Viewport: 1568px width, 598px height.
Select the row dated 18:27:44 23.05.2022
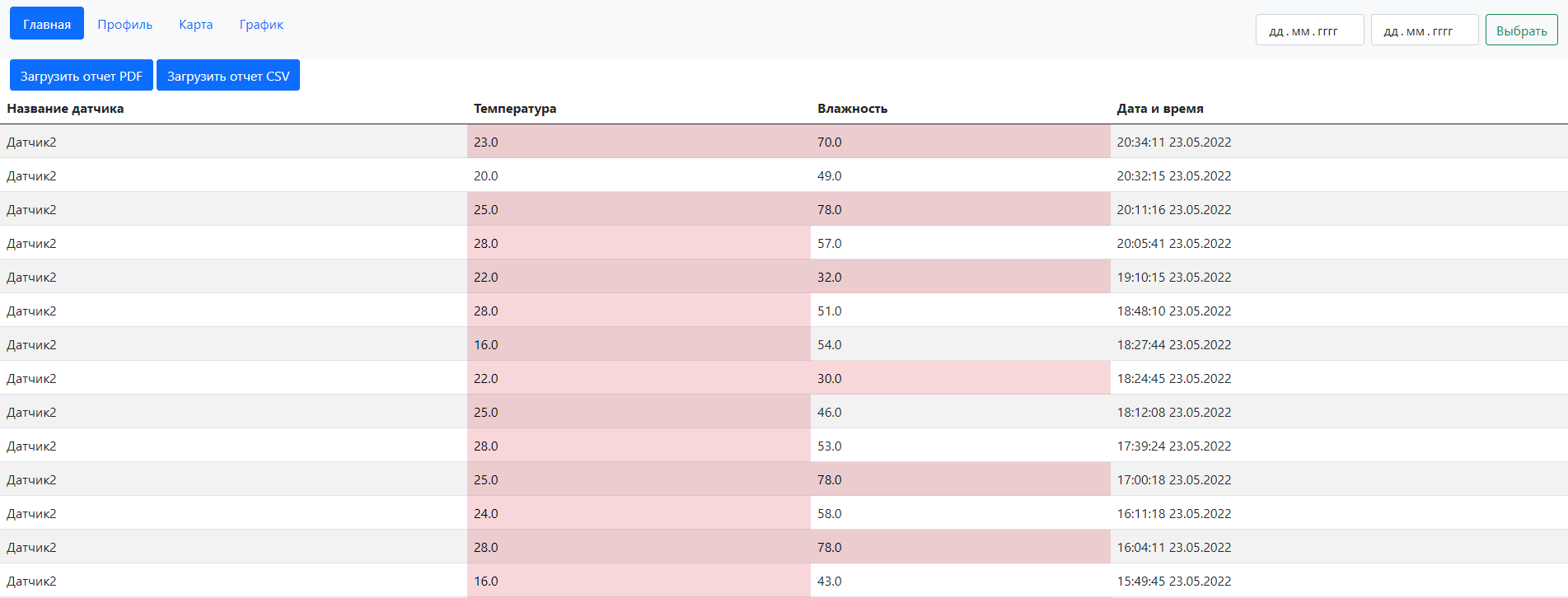tap(1173, 344)
